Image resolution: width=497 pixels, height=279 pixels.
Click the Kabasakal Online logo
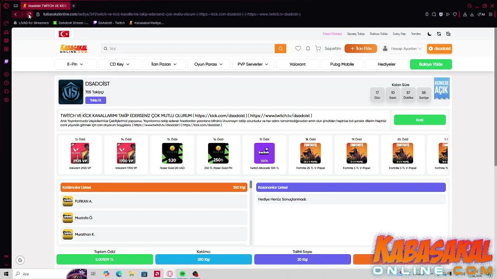[x=74, y=48]
